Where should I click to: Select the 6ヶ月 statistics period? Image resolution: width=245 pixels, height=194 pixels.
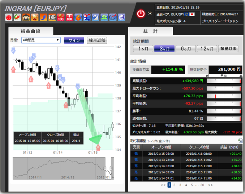click(x=186, y=49)
